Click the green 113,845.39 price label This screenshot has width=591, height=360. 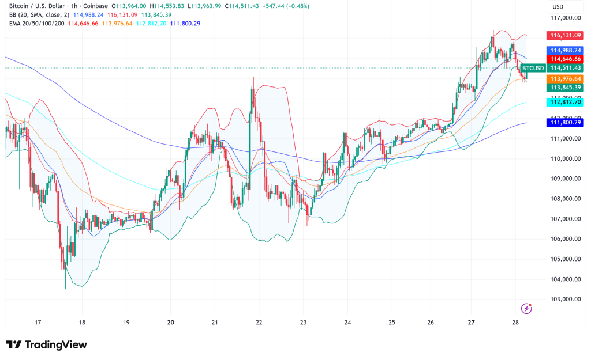click(x=566, y=88)
